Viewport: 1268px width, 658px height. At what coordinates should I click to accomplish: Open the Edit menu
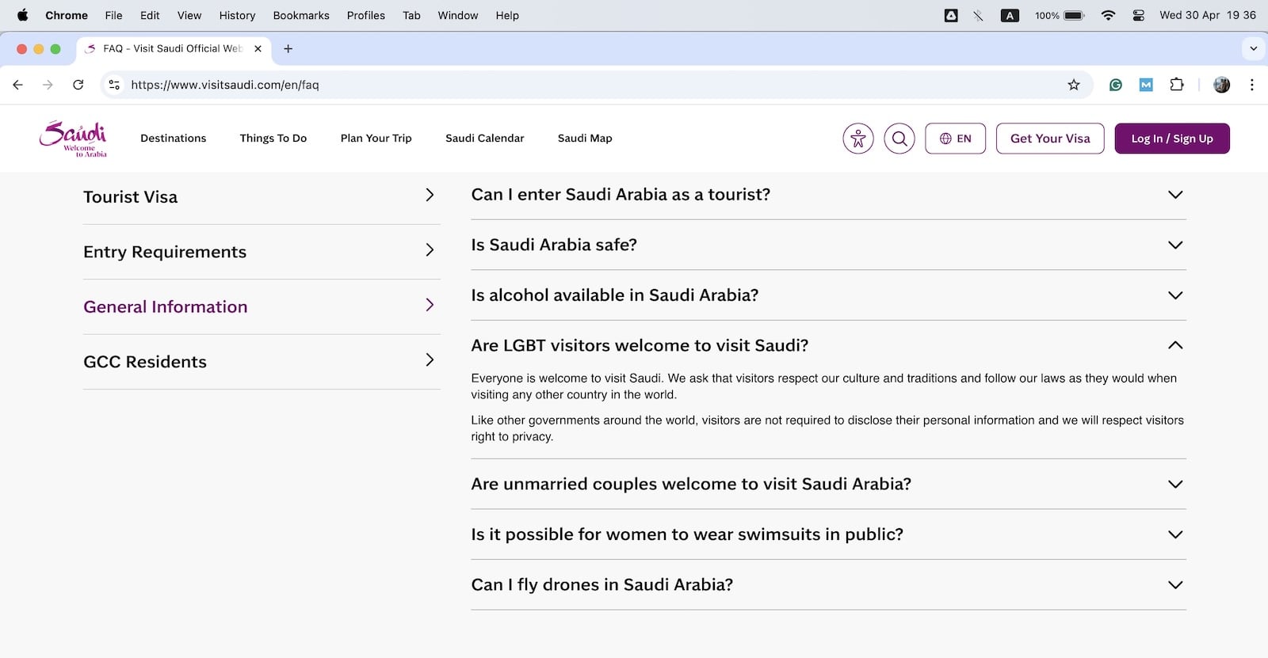pyautogui.click(x=150, y=15)
